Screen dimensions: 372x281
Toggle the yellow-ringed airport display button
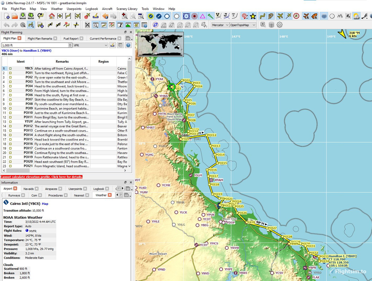point(151,16)
